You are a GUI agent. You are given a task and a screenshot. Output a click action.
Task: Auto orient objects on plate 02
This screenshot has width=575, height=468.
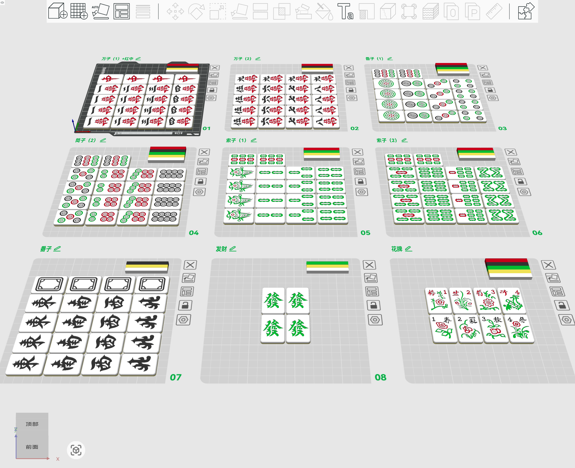[349, 75]
